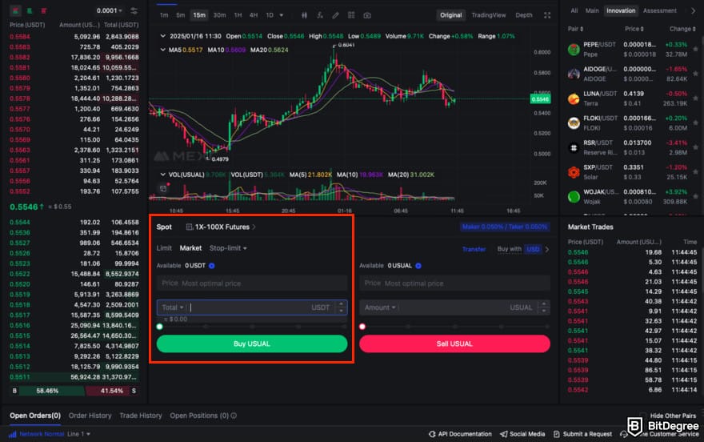Click info icon beside Open Positions
Screen dimensions: 704x442
pyautogui.click(x=234, y=416)
